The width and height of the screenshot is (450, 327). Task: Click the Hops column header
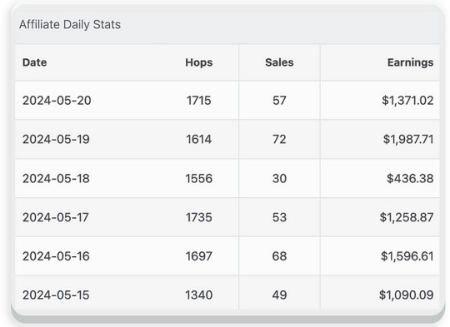(x=199, y=62)
